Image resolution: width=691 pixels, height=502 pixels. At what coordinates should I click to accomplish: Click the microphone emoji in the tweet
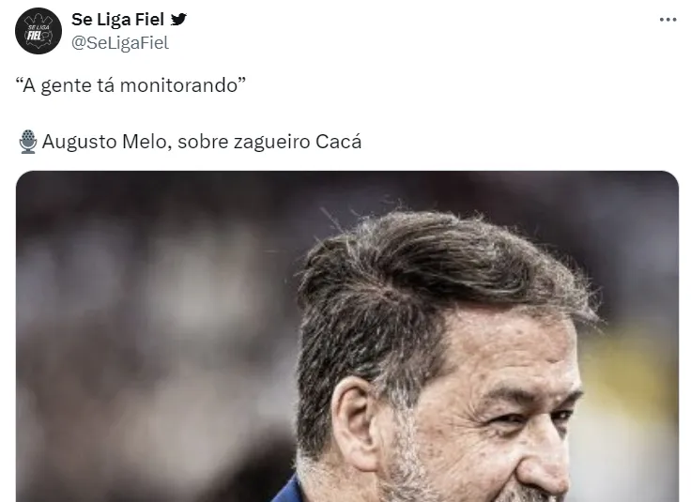pos(28,142)
